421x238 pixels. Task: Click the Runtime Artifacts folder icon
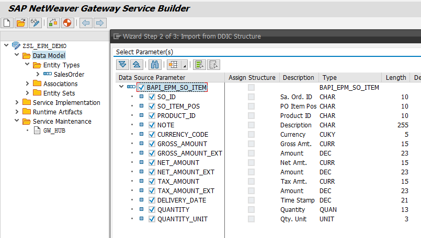tap(27, 111)
